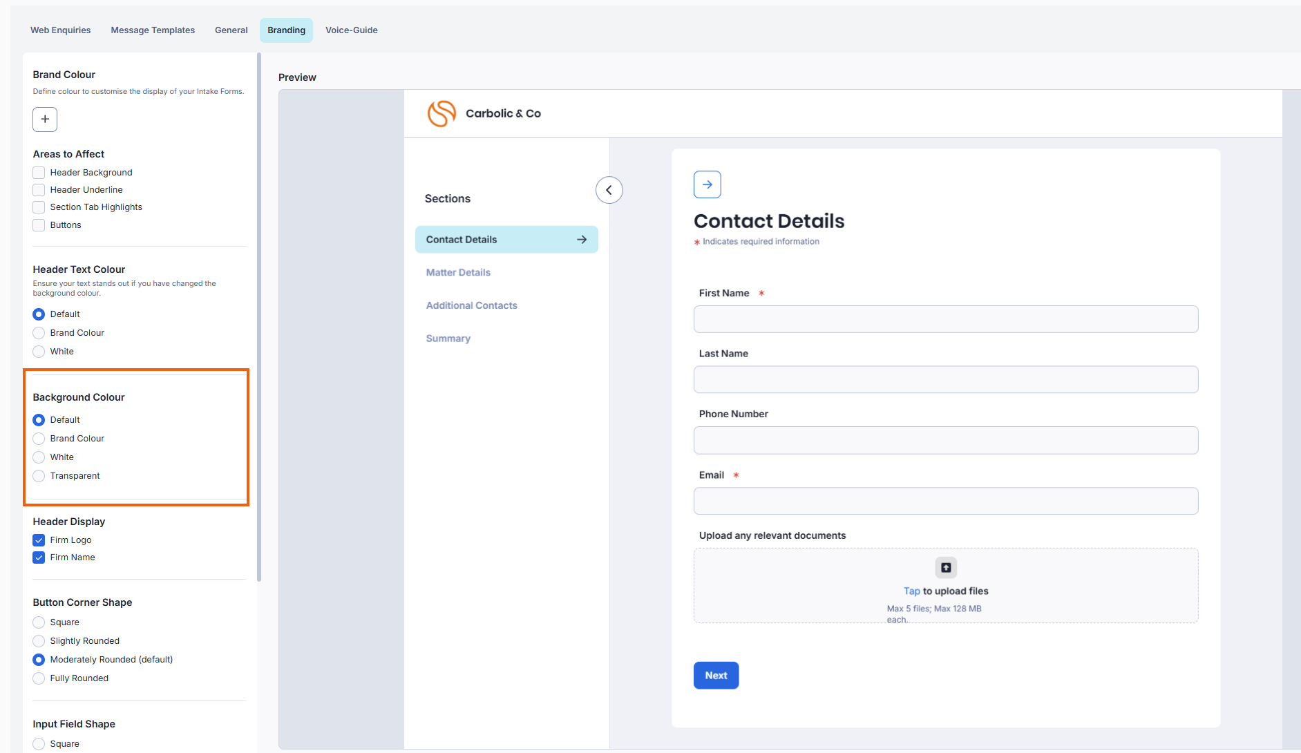
Task: Uncheck the Firm Logo checkbox
Action: [39, 540]
